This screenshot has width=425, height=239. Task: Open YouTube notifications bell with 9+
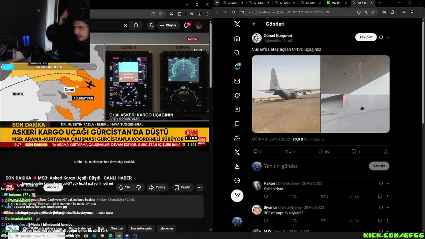click(x=186, y=25)
